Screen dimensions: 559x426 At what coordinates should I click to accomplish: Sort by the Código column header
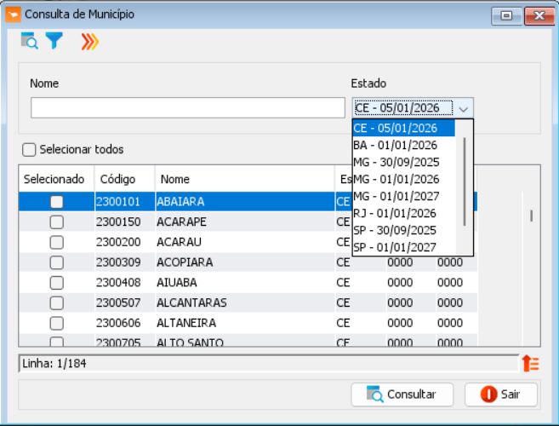[117, 180]
